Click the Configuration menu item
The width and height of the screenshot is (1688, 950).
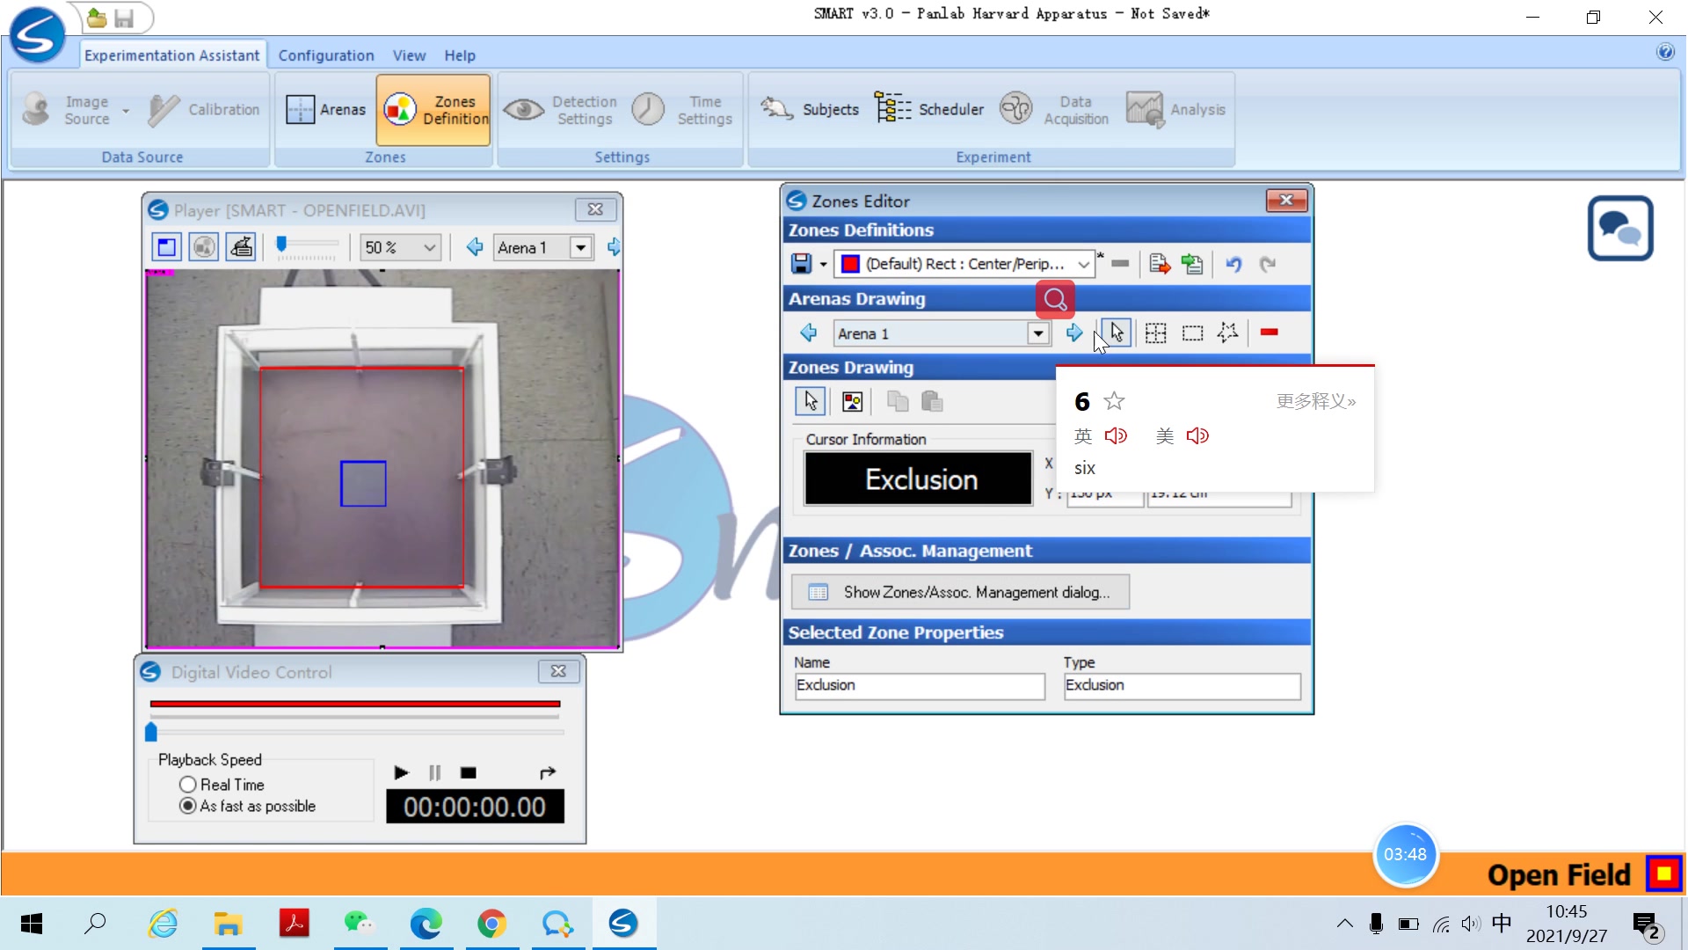pos(327,55)
